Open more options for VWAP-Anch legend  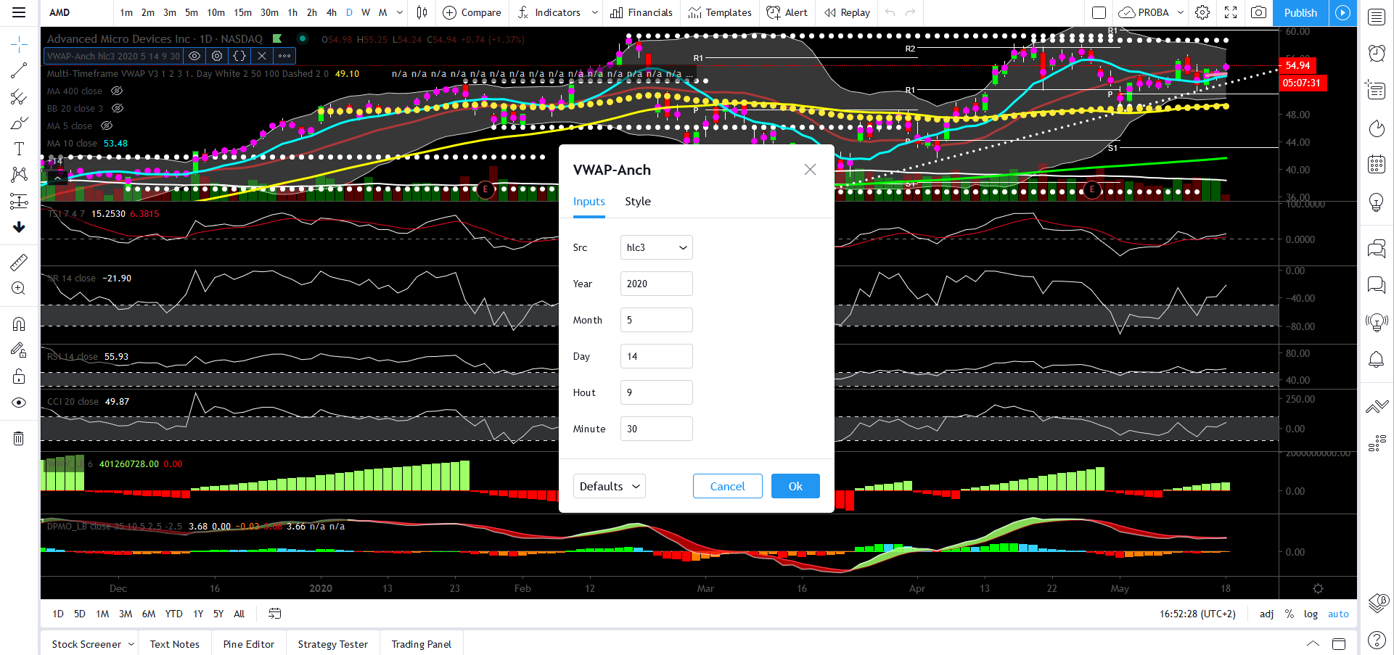pos(284,56)
